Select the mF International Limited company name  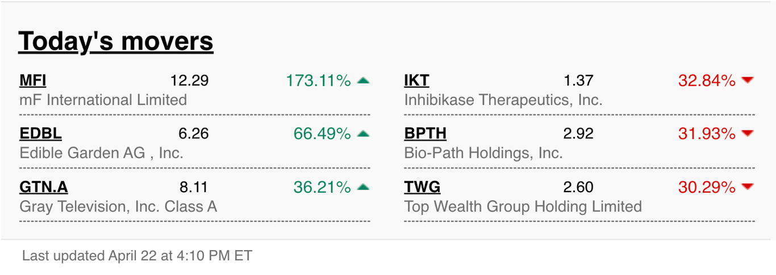click(x=103, y=100)
